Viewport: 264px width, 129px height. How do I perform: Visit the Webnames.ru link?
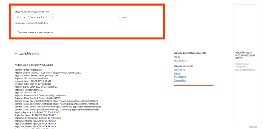click(180, 60)
